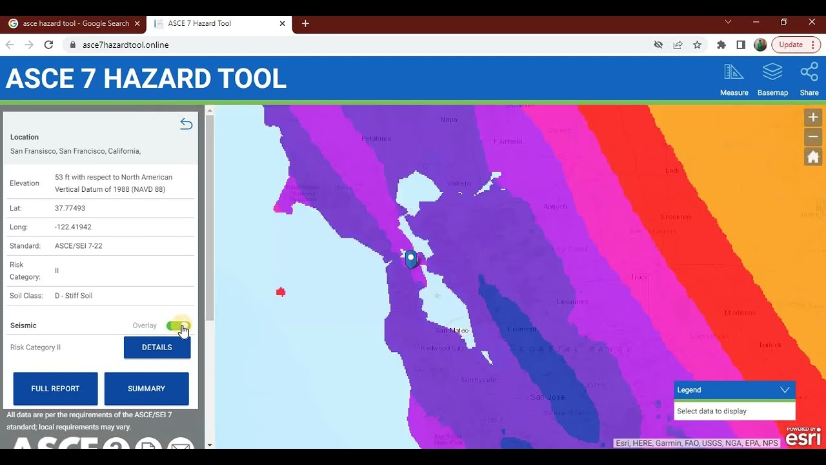Close the Google Search tab
This screenshot has height=465, width=826.
137,23
